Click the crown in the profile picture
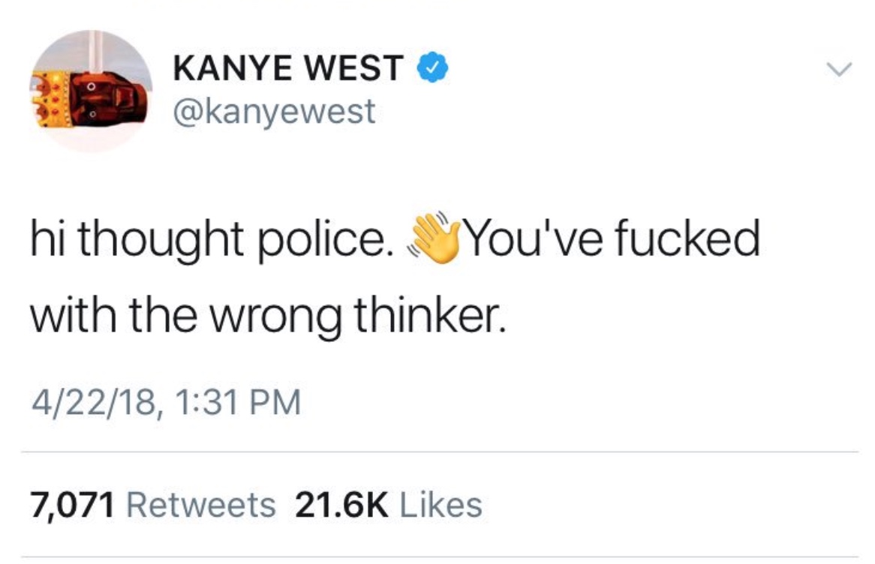Image resolution: width=875 pixels, height=564 pixels. pos(50,99)
